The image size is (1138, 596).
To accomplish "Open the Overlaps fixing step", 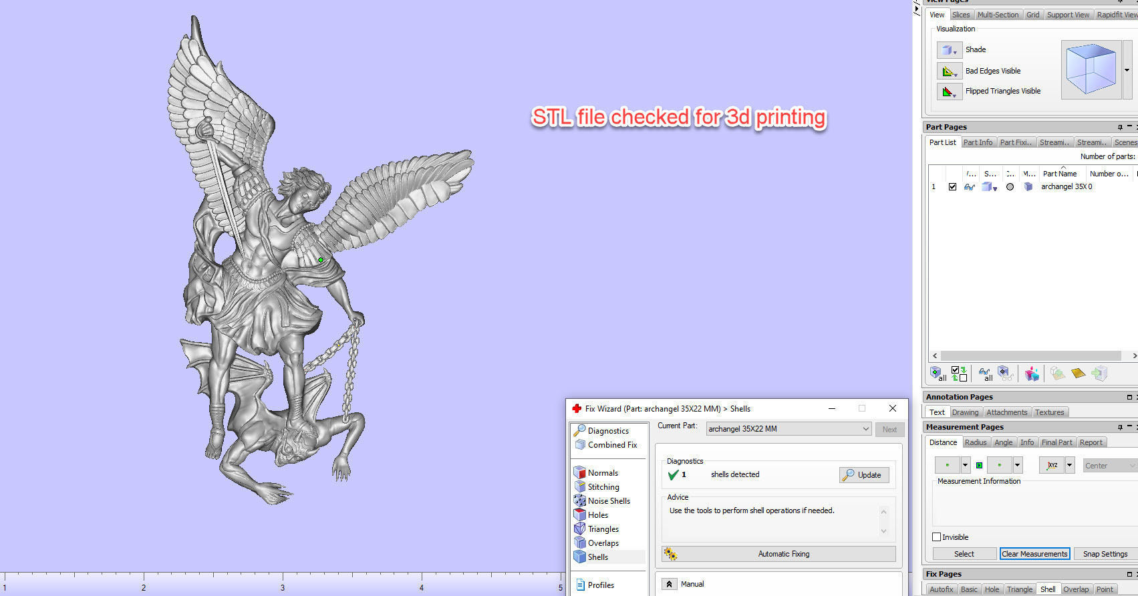I will 597,543.
